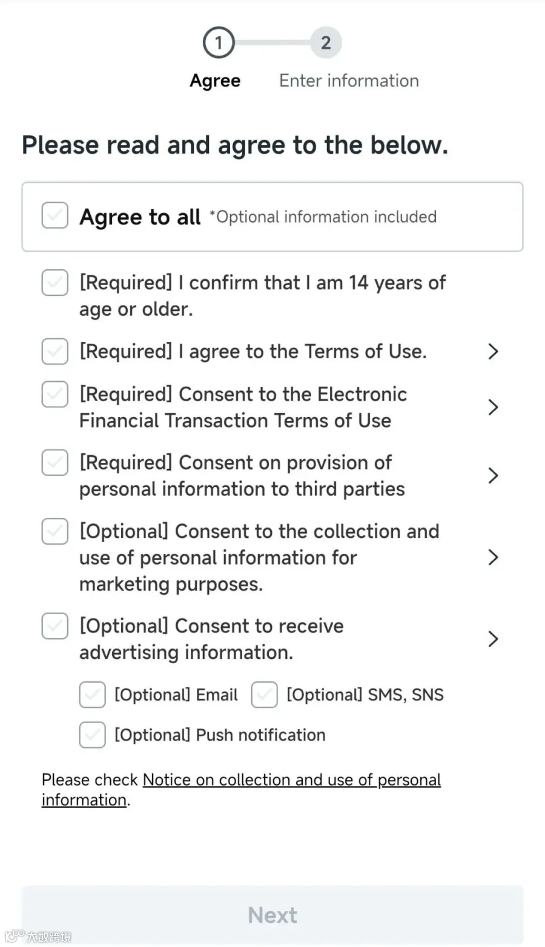The width and height of the screenshot is (545, 947).
Task: Select step 1 Agree indicator
Action: coord(218,43)
